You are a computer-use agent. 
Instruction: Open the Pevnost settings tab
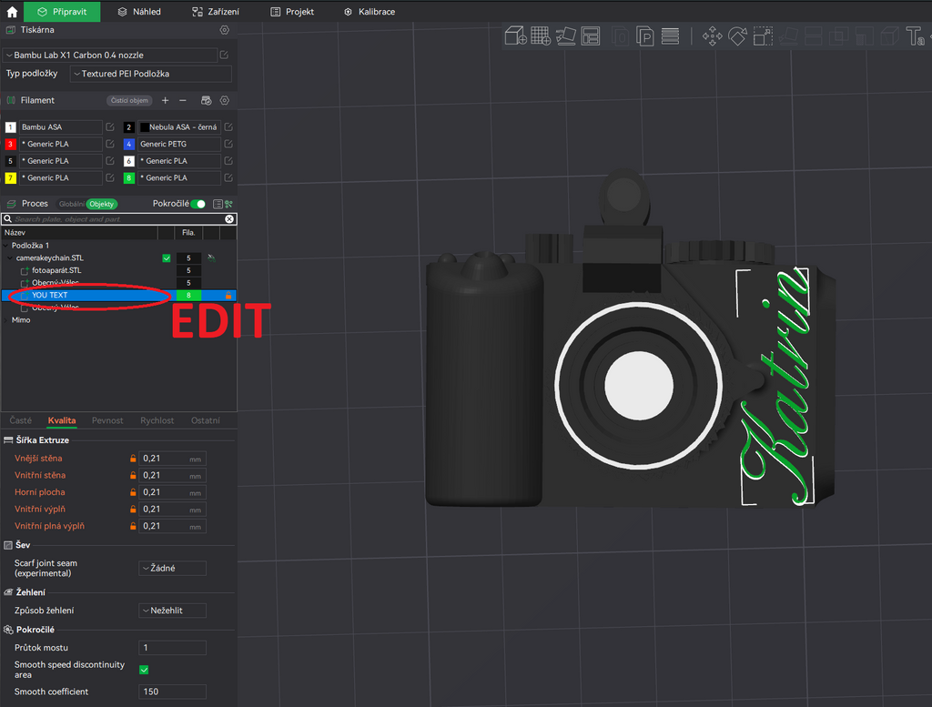pos(107,420)
